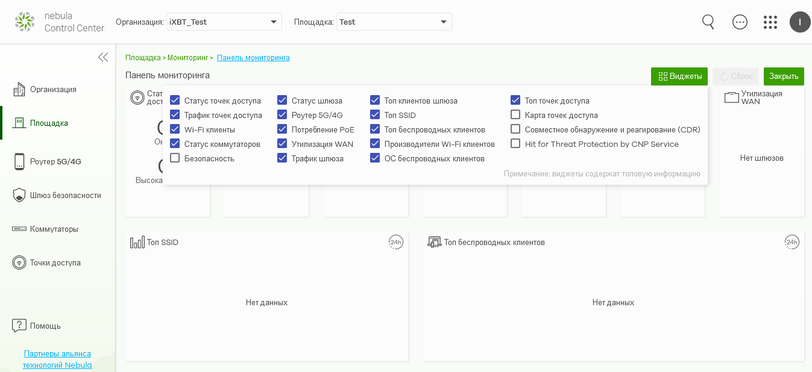The width and height of the screenshot is (812, 372).
Task: Open the apps grid icon
Action: (770, 22)
